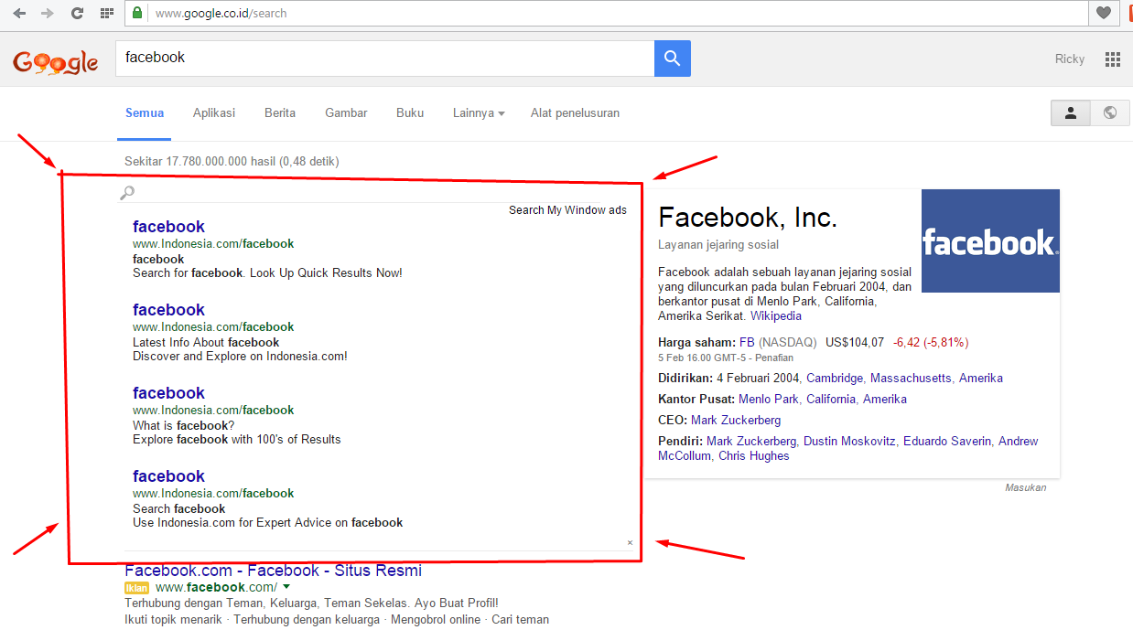Open the Ricky account link
The height and width of the screenshot is (630, 1133).
pos(1070,59)
